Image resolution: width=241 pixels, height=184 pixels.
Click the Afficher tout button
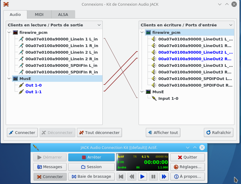pos(163,132)
